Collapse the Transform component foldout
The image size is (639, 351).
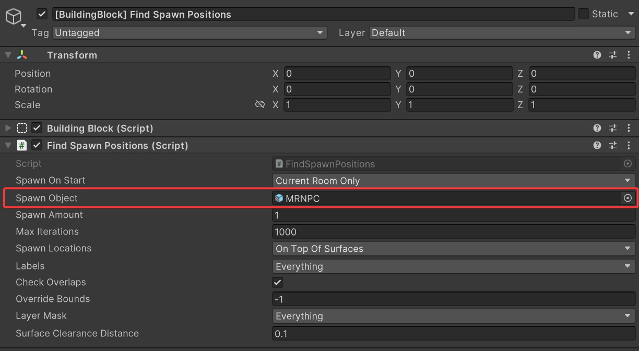tap(8, 55)
